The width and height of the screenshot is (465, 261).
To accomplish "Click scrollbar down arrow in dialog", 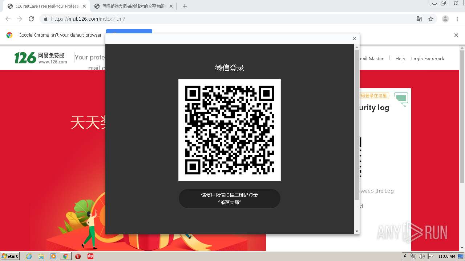I will 357,231.
